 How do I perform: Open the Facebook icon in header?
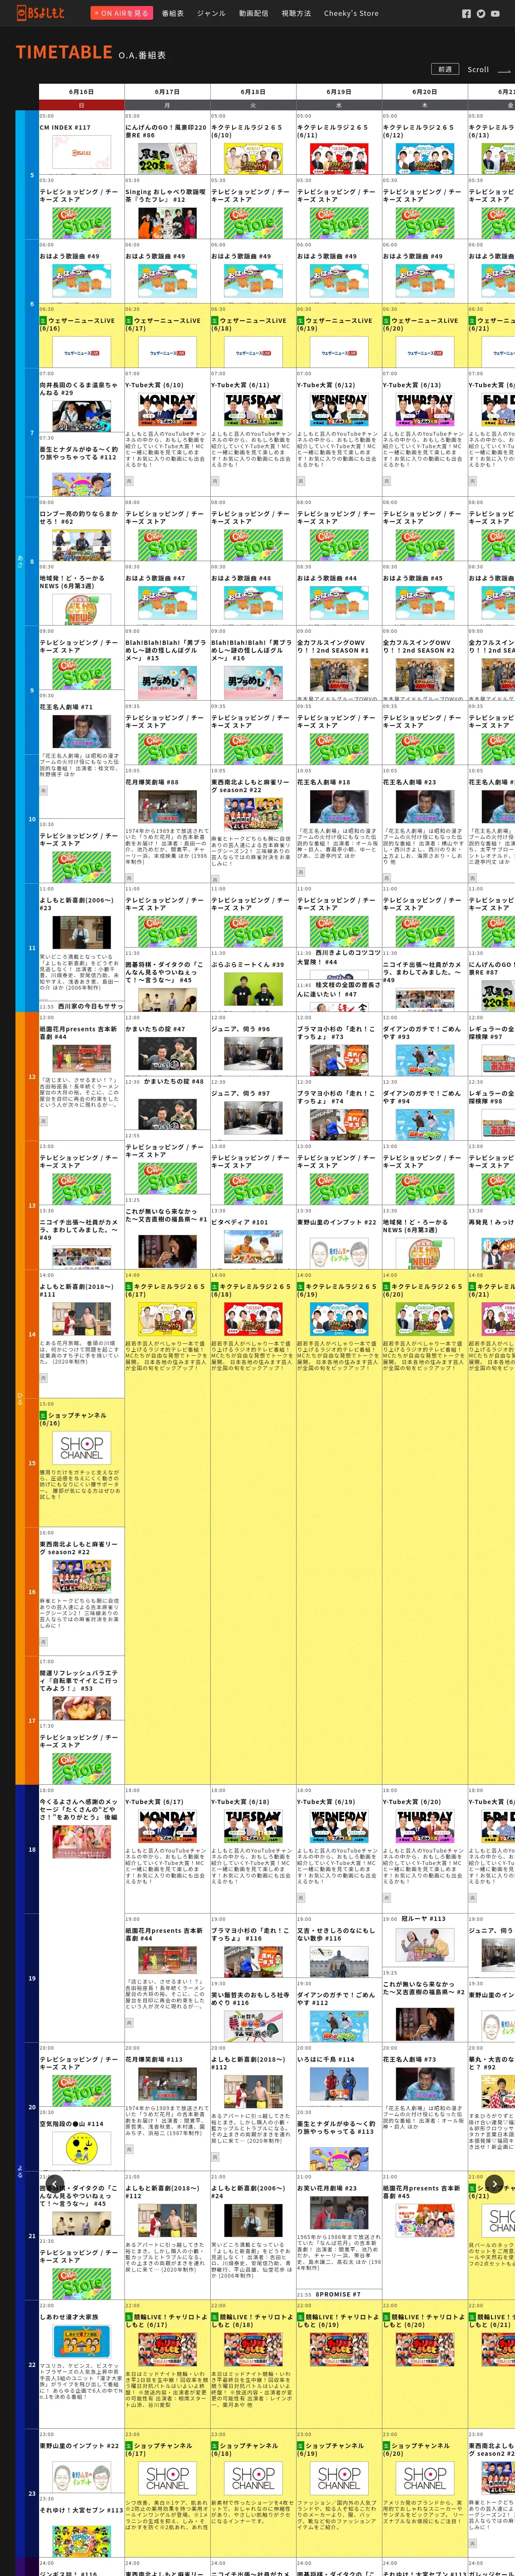[466, 14]
